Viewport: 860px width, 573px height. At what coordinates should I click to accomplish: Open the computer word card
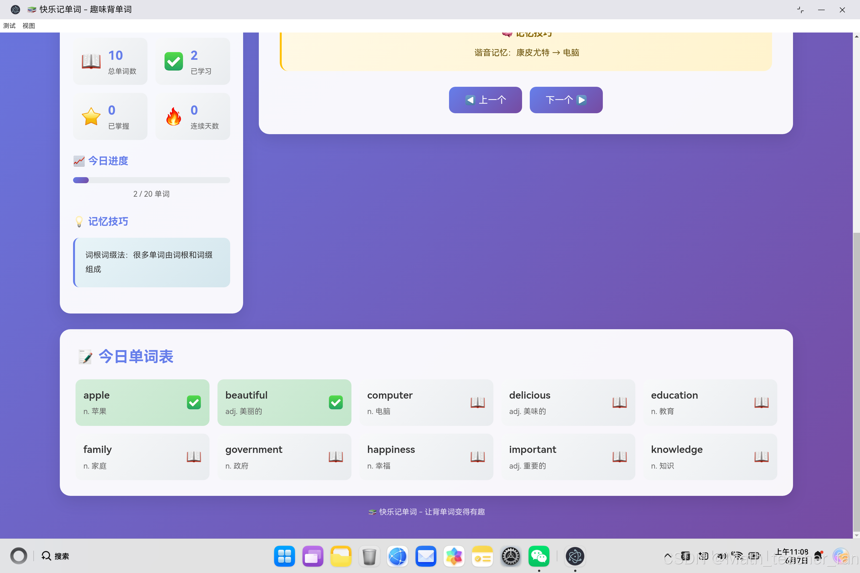(x=426, y=402)
